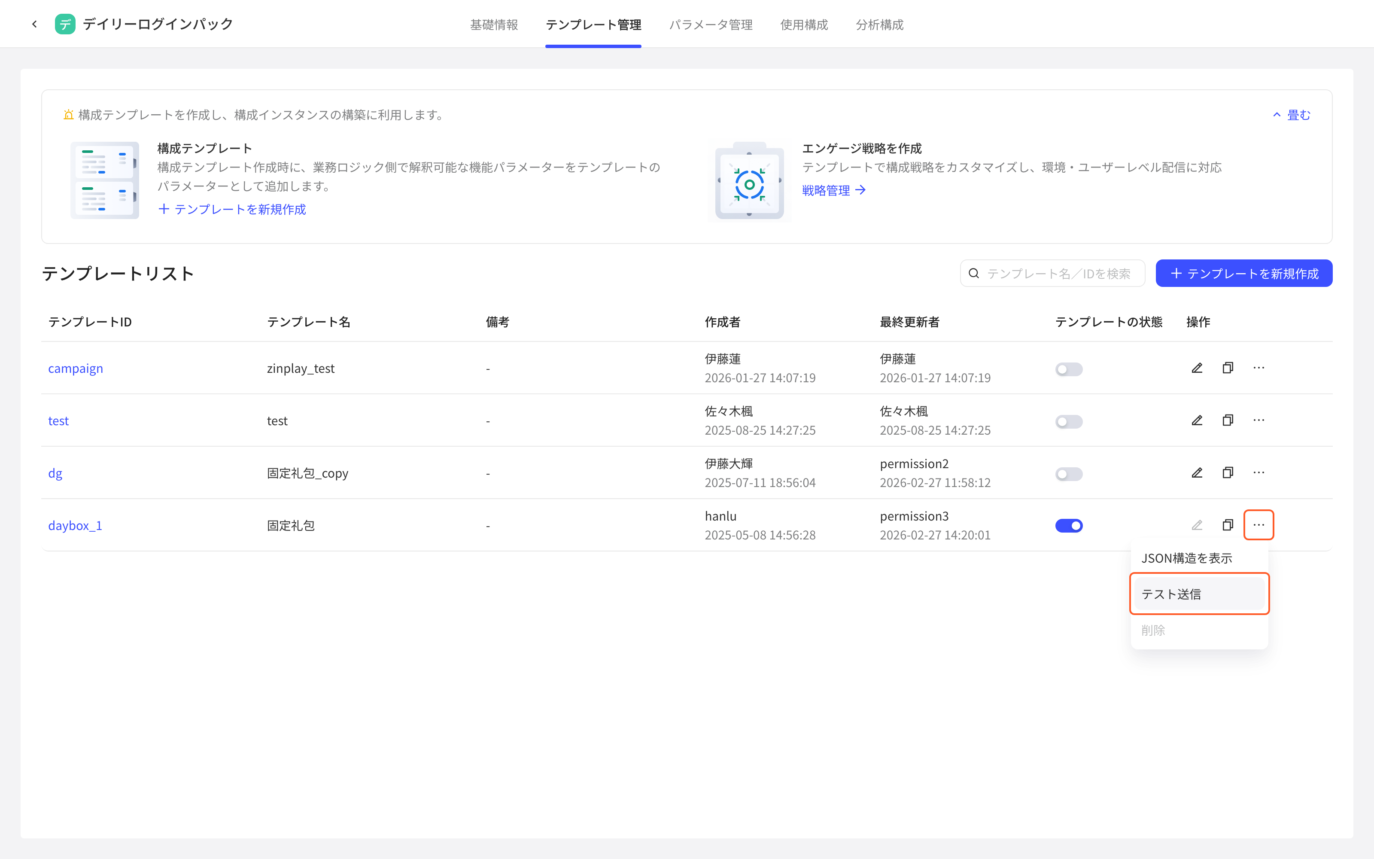This screenshot has height=859, width=1374.
Task: Close the more menu on daybox_1 row
Action: [x=1259, y=525]
